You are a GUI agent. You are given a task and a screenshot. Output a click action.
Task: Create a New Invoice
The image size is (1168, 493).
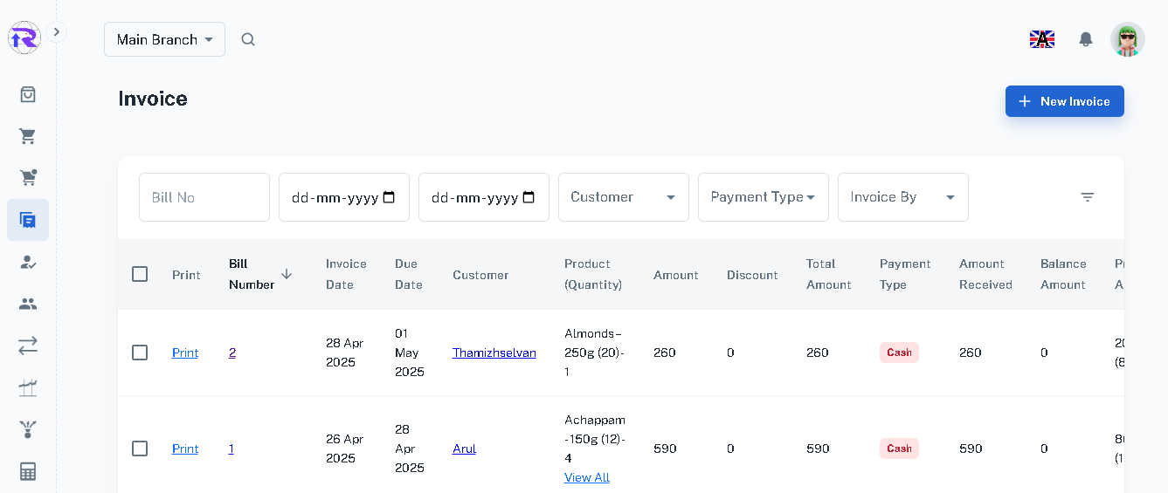point(1064,101)
